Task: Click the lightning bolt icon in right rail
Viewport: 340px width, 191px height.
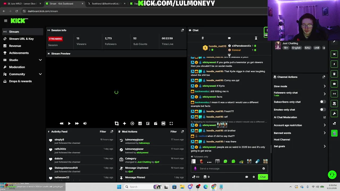Action: (334, 64)
